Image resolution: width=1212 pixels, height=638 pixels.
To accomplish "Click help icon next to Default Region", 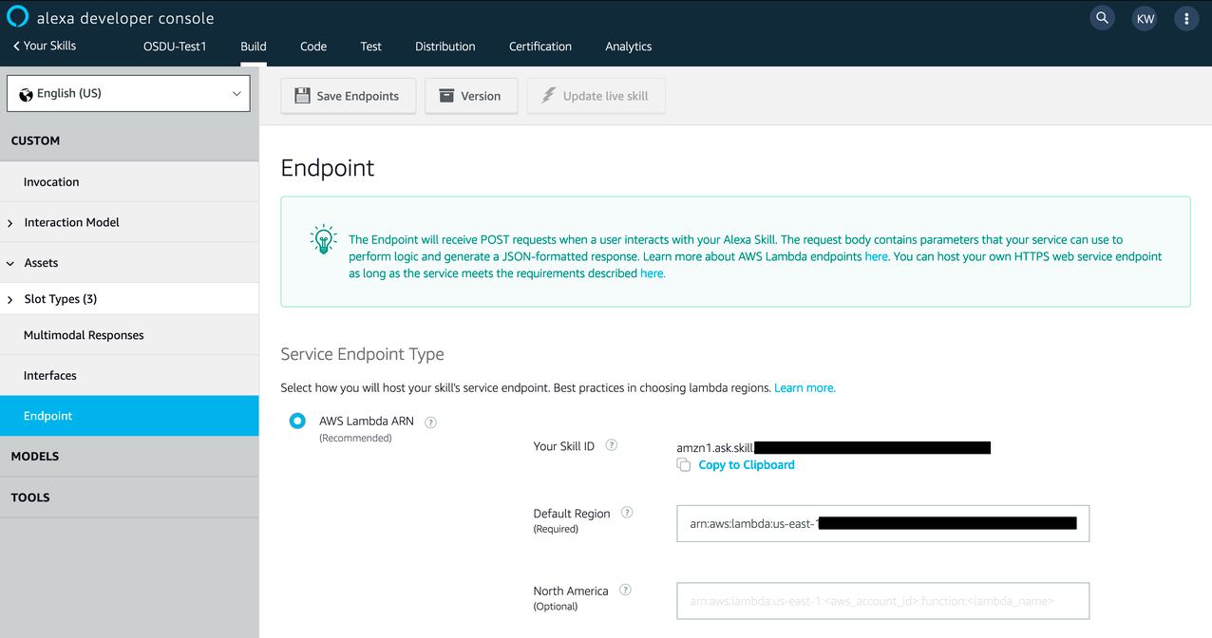I will (x=627, y=513).
